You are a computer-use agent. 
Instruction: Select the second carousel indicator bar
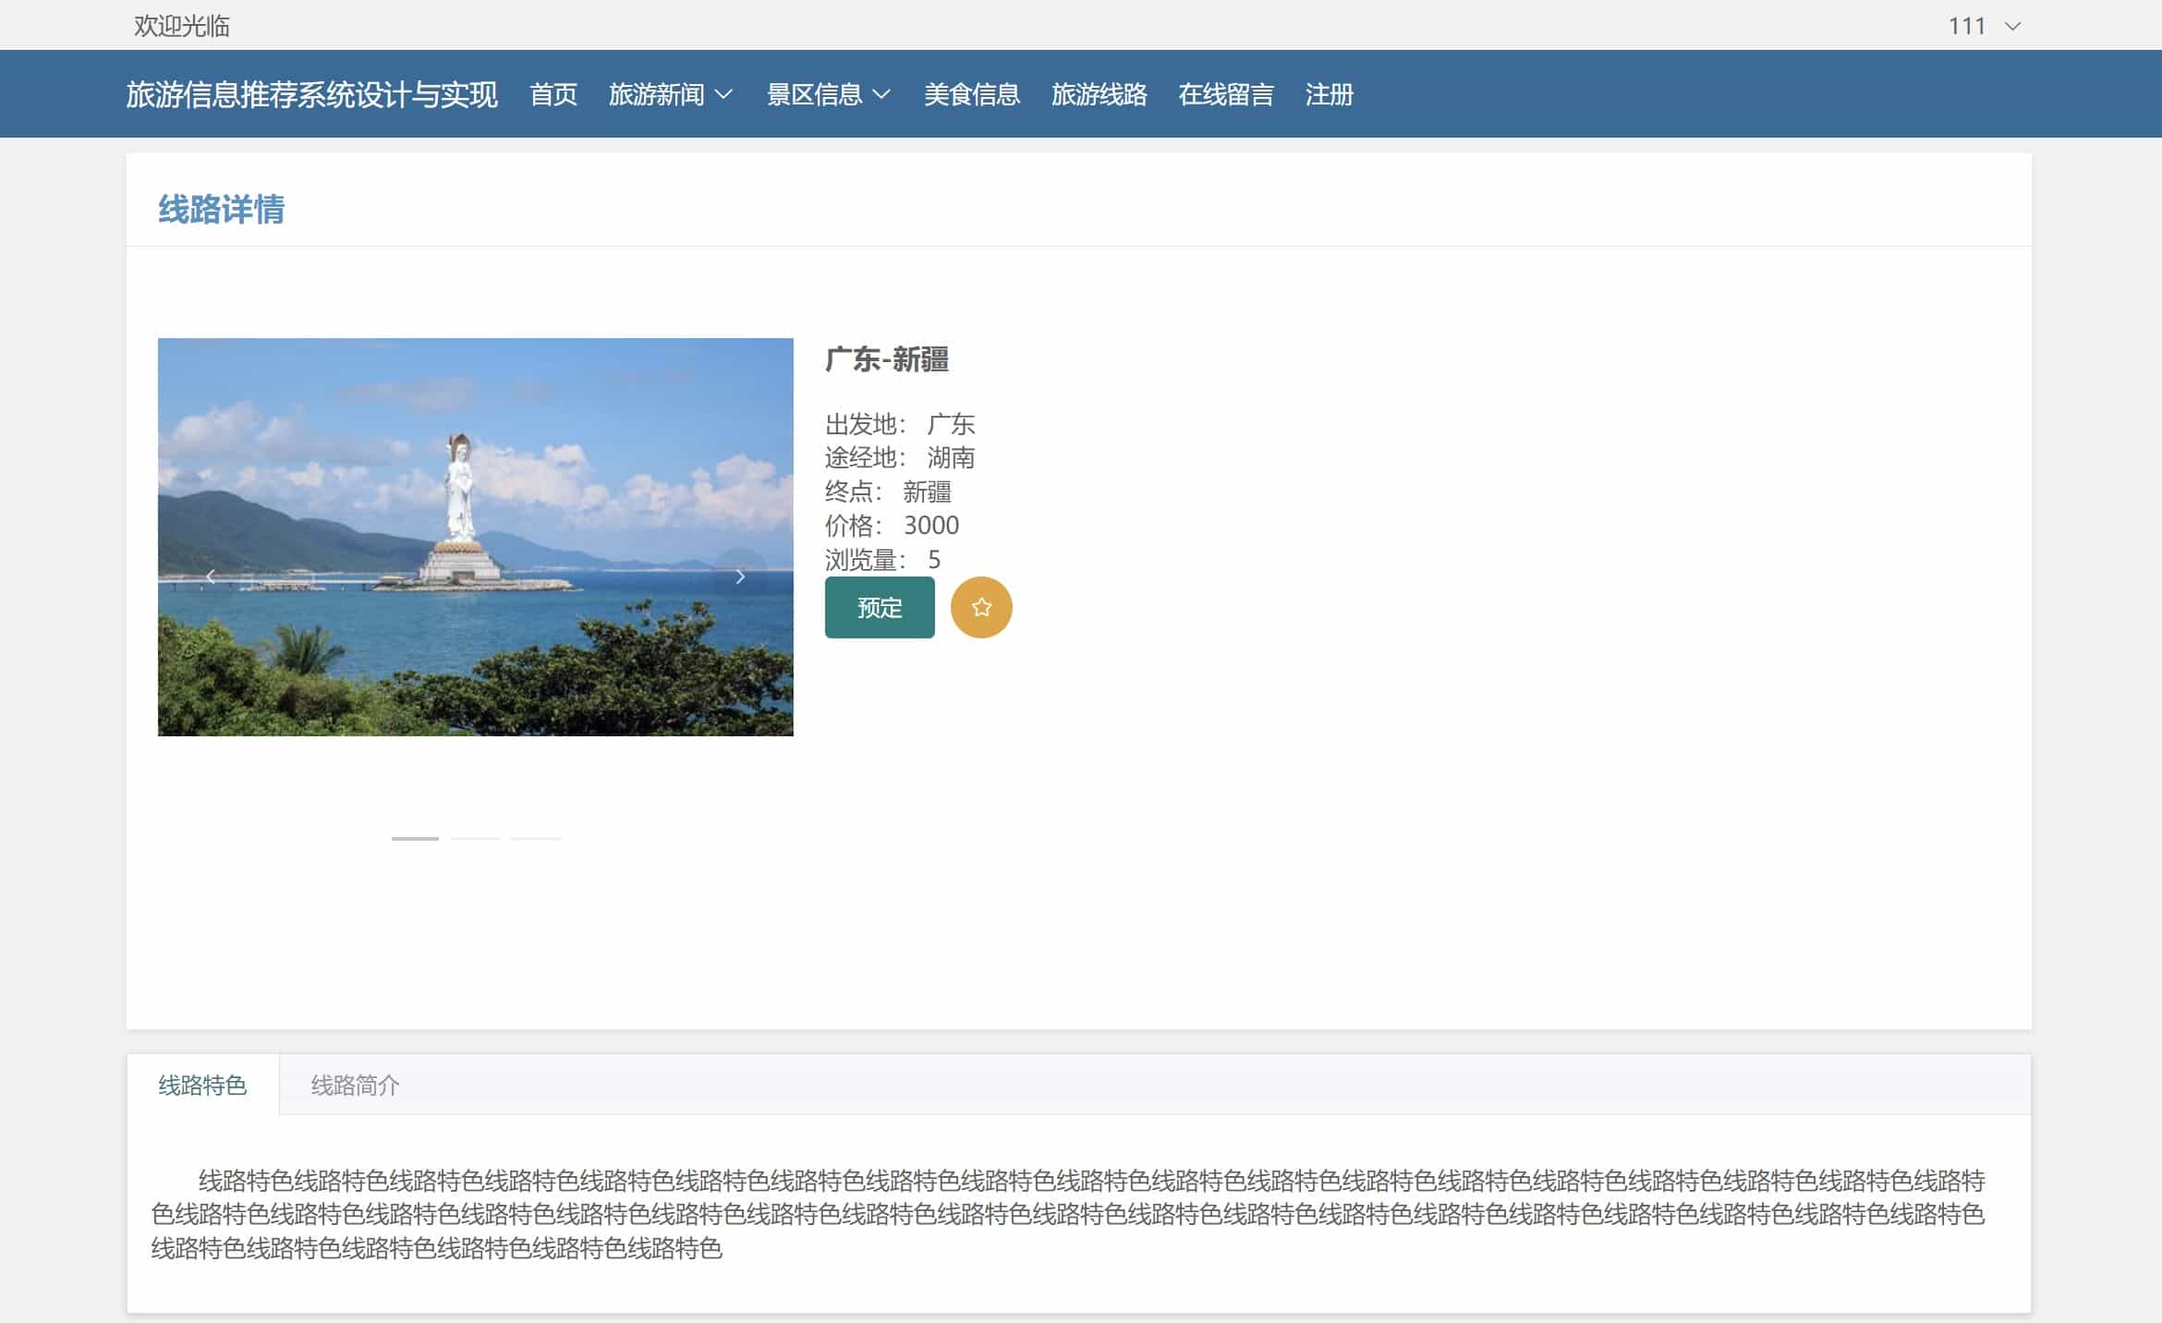coord(475,838)
